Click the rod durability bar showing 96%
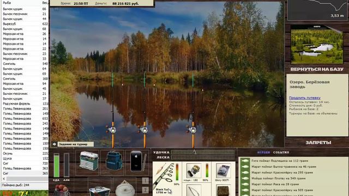This screenshot has width=349, height=196. [177, 172]
